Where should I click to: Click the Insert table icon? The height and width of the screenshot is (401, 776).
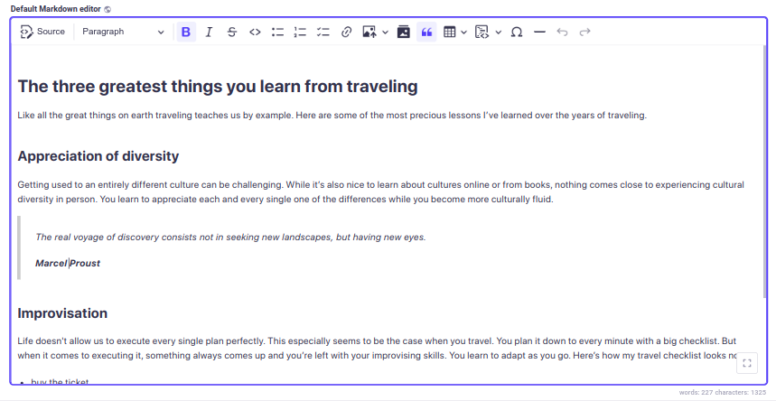449,33
